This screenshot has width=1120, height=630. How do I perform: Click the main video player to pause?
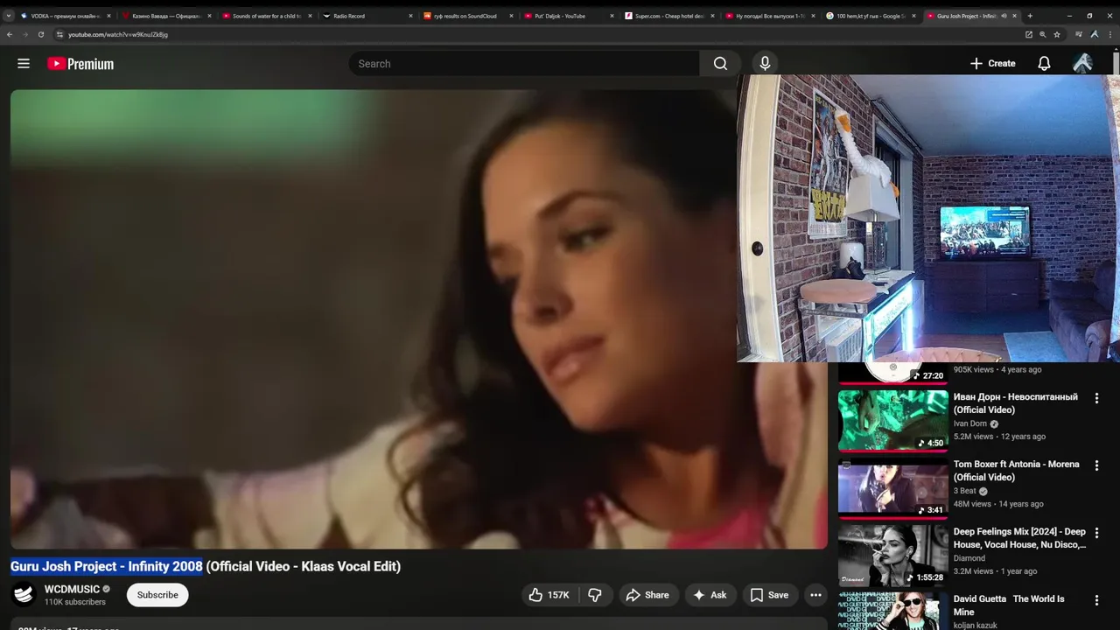coord(418,319)
